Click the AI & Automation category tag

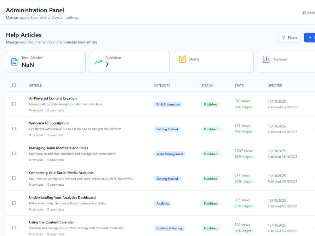(168, 104)
